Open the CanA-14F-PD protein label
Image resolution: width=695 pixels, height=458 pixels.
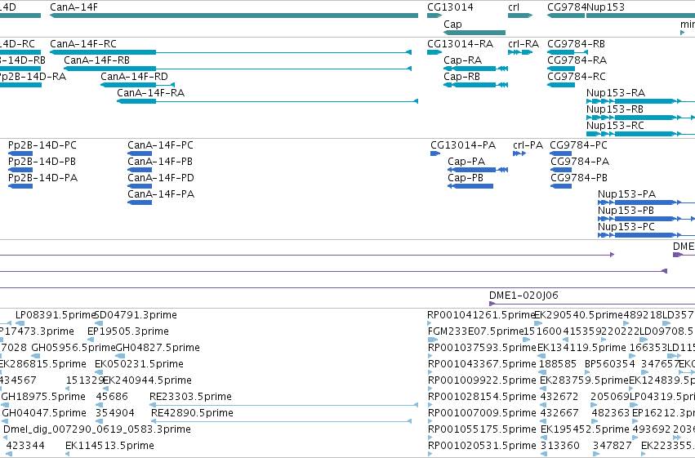pyautogui.click(x=161, y=178)
